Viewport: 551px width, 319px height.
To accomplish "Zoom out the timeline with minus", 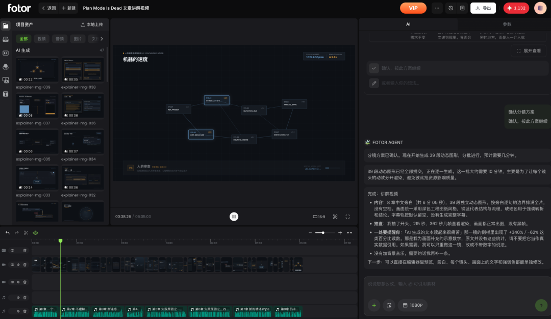I will click(x=310, y=233).
